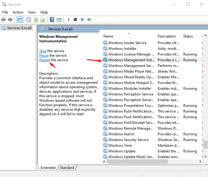Click the Forward arrow toolbar icon
208x177 pixels.
[x=10, y=20]
